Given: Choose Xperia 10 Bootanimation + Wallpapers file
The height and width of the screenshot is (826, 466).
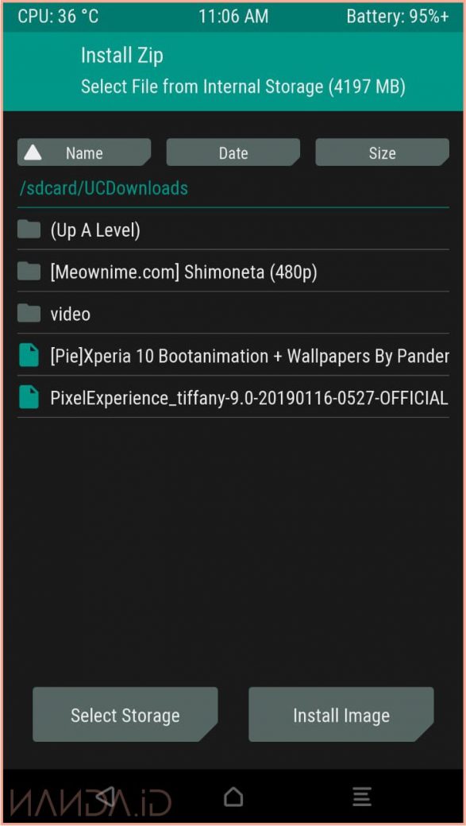Looking at the screenshot, I should (233, 356).
